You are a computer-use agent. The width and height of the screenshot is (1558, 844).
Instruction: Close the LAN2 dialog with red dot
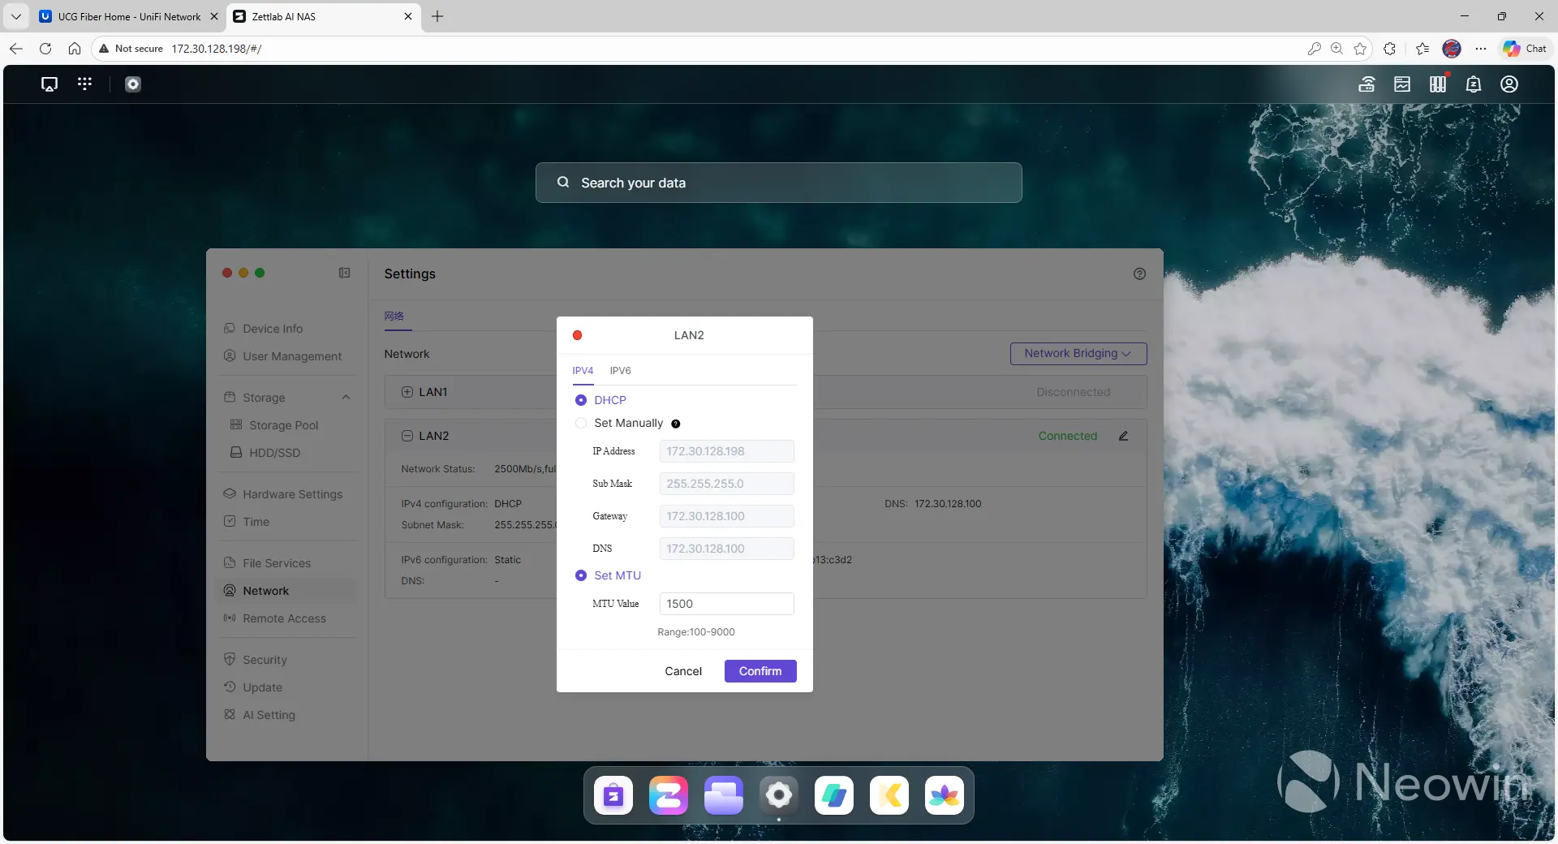577,335
